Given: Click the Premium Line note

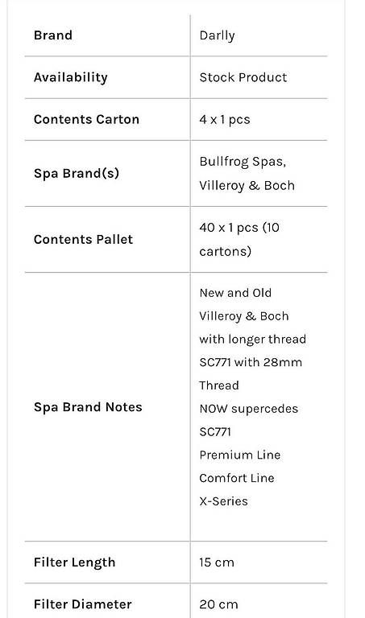Looking at the screenshot, I should pos(240,455).
